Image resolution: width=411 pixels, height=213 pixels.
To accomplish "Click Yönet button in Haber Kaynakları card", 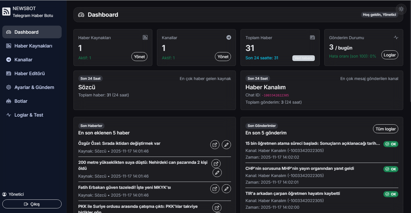I will pos(139,57).
